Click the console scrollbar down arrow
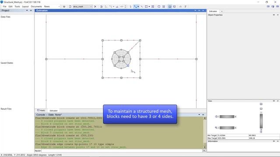Viewport: 280px width, 157px height. pyautogui.click(x=205, y=147)
